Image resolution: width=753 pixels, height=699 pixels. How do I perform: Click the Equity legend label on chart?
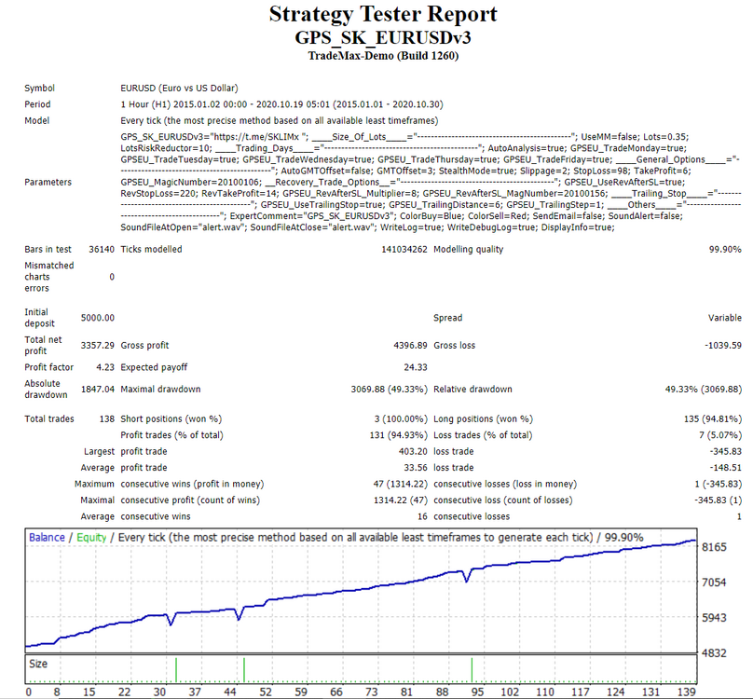pyautogui.click(x=91, y=538)
